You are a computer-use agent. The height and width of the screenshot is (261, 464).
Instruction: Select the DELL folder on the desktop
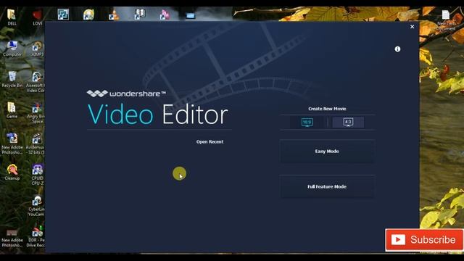(12, 17)
